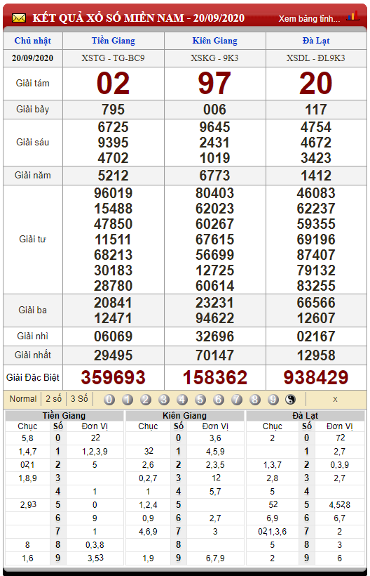The width and height of the screenshot is (370, 576).
Task: Click Giải sáu number 2431
Action: click(x=215, y=143)
